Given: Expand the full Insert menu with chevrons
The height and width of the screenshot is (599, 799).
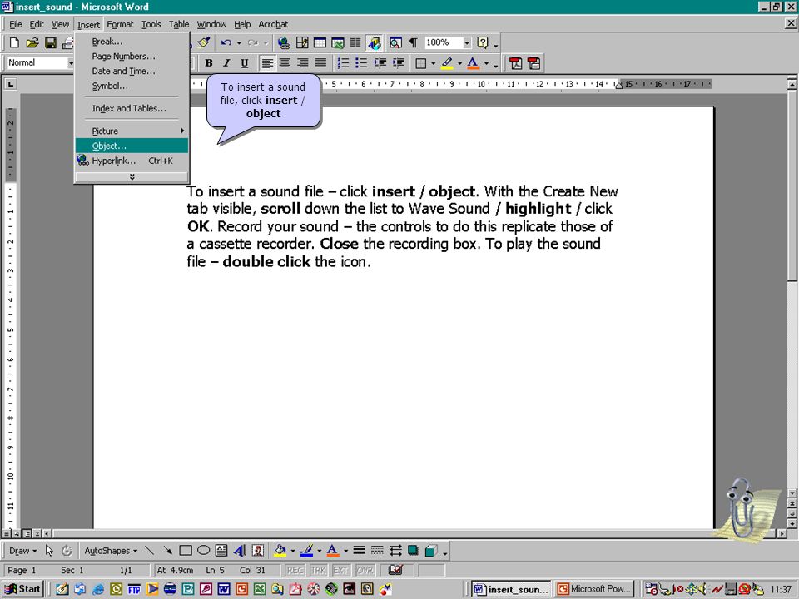Looking at the screenshot, I should click(x=132, y=176).
